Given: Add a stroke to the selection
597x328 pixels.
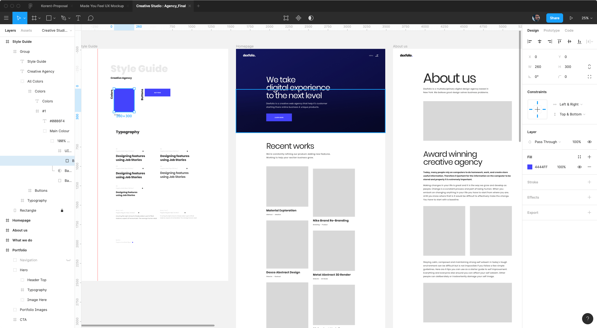Looking at the screenshot, I should click(x=589, y=182).
